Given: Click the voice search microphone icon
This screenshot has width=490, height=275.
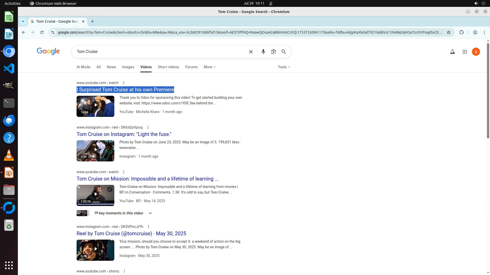Looking at the screenshot, I should pos(263,52).
